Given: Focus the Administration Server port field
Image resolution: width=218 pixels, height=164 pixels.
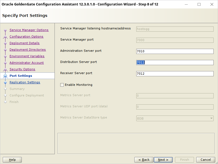Looking at the screenshot, I should point(175,51).
